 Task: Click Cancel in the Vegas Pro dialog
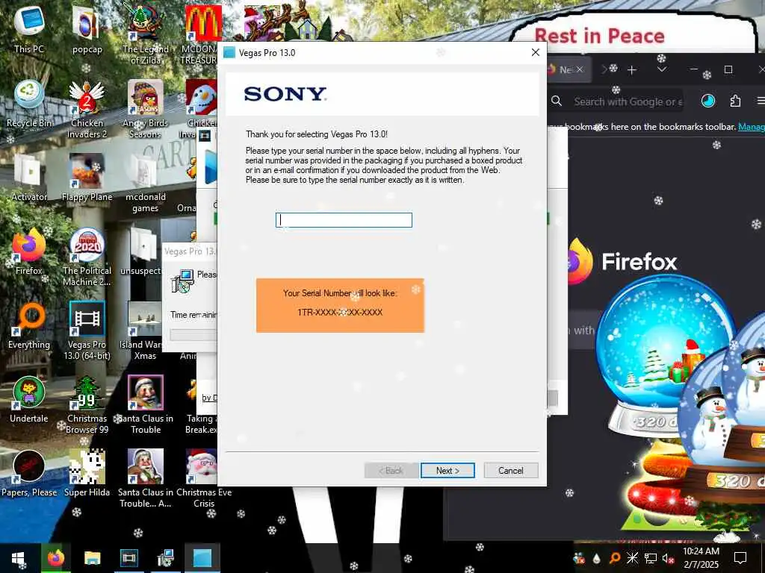(511, 470)
